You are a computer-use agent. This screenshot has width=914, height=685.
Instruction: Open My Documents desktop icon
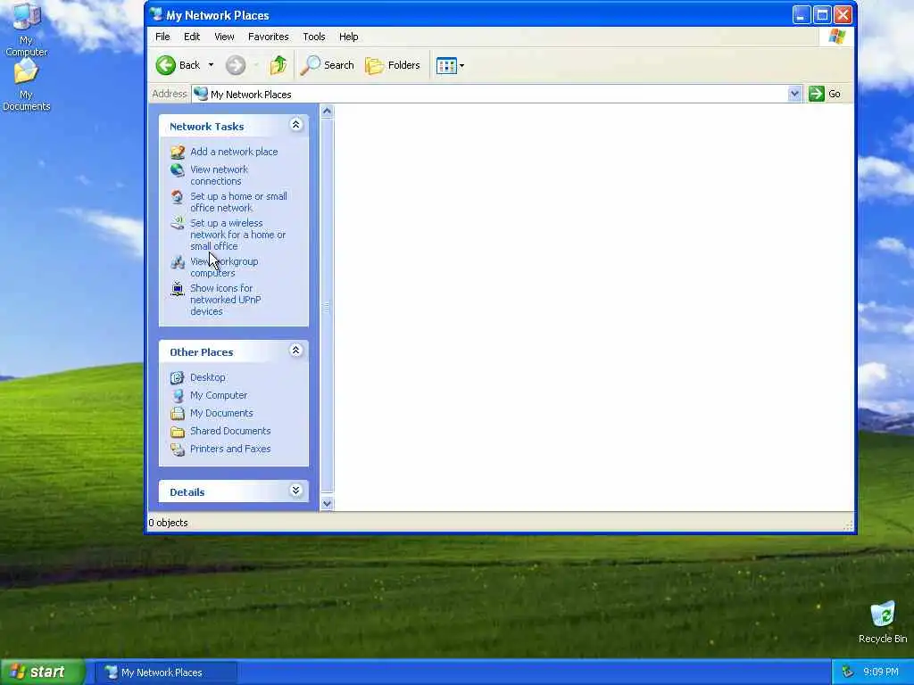pos(26,85)
